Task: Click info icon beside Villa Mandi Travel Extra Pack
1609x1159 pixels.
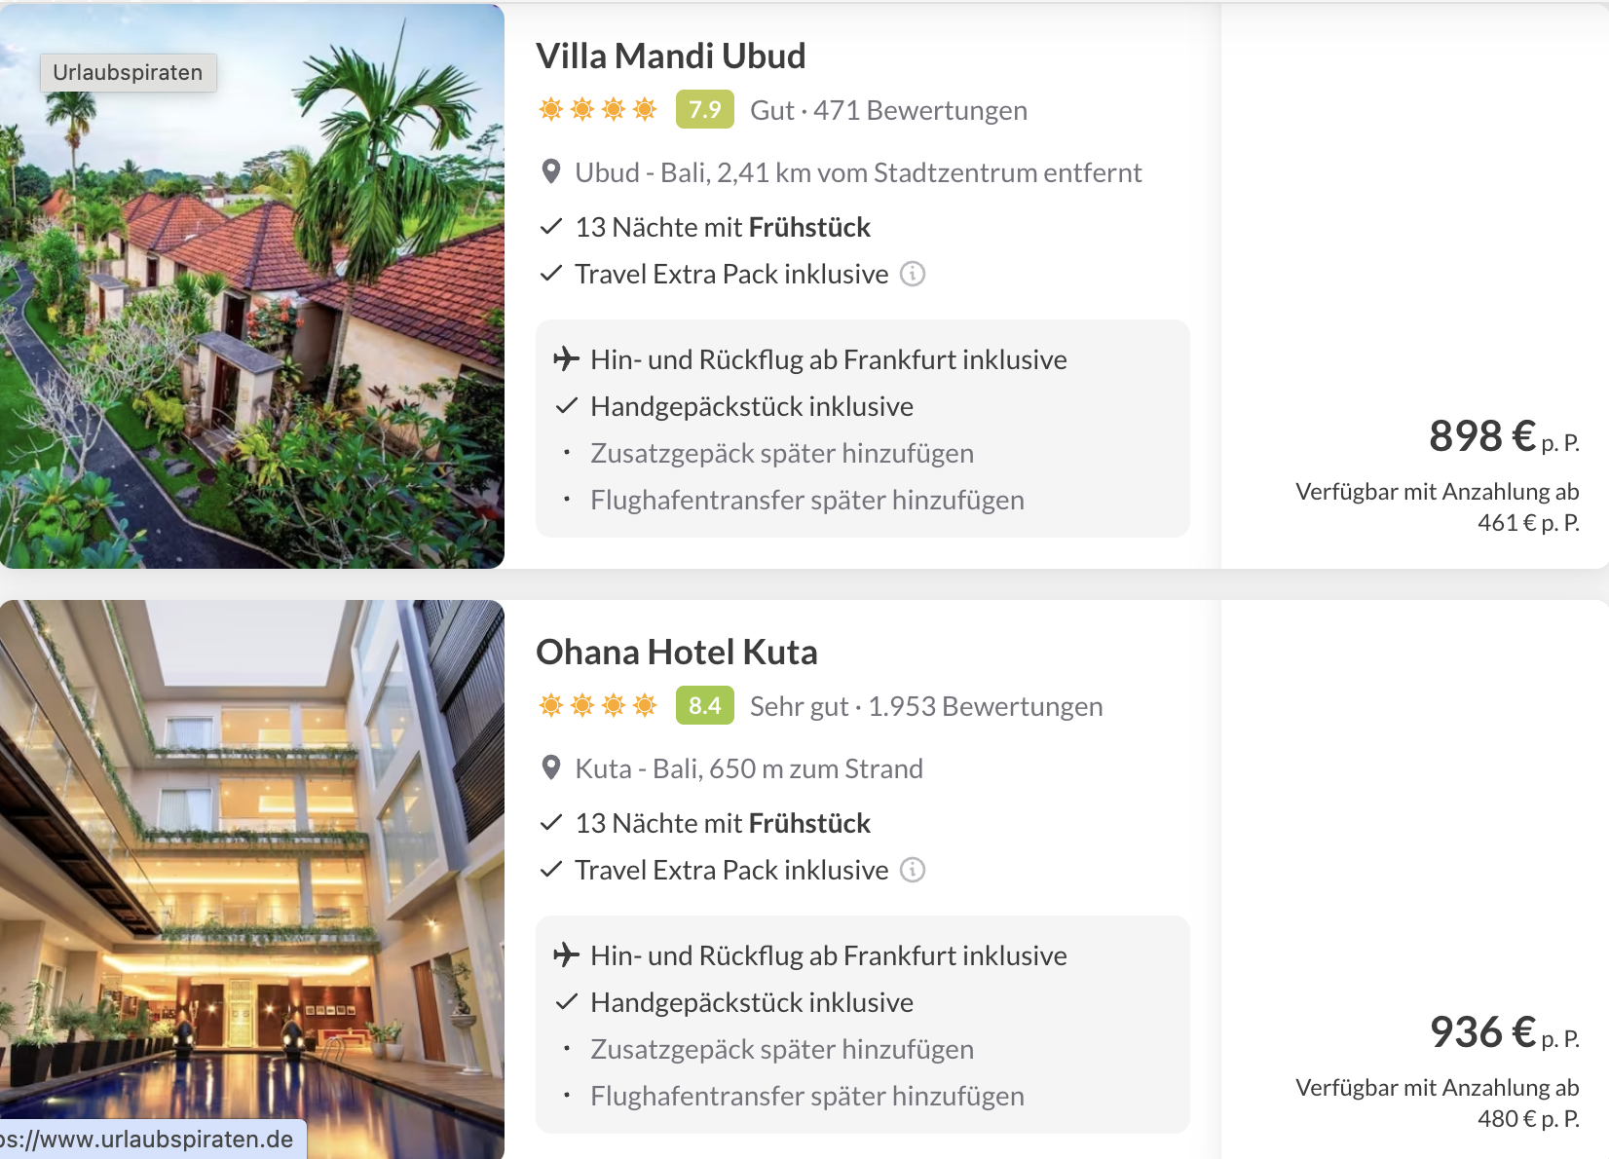Action: [x=912, y=274]
